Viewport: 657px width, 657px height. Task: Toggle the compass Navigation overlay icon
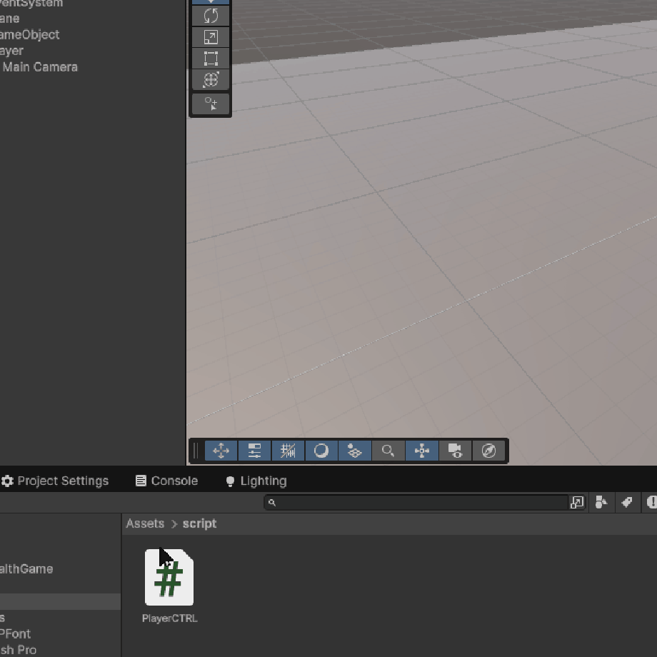click(x=488, y=451)
